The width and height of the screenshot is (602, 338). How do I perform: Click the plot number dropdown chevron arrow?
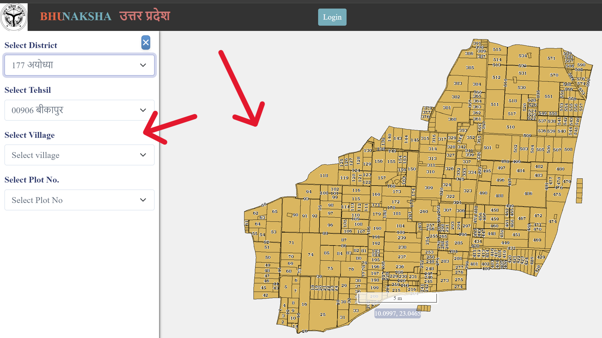click(143, 200)
